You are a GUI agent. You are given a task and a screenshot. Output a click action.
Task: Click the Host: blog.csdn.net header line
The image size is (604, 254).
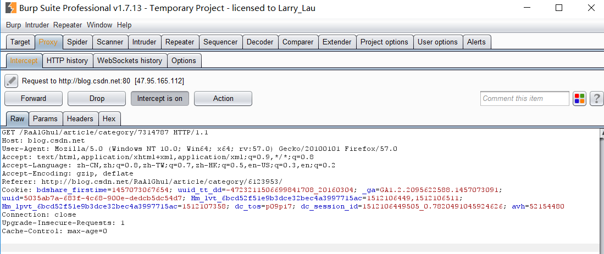coord(43,140)
